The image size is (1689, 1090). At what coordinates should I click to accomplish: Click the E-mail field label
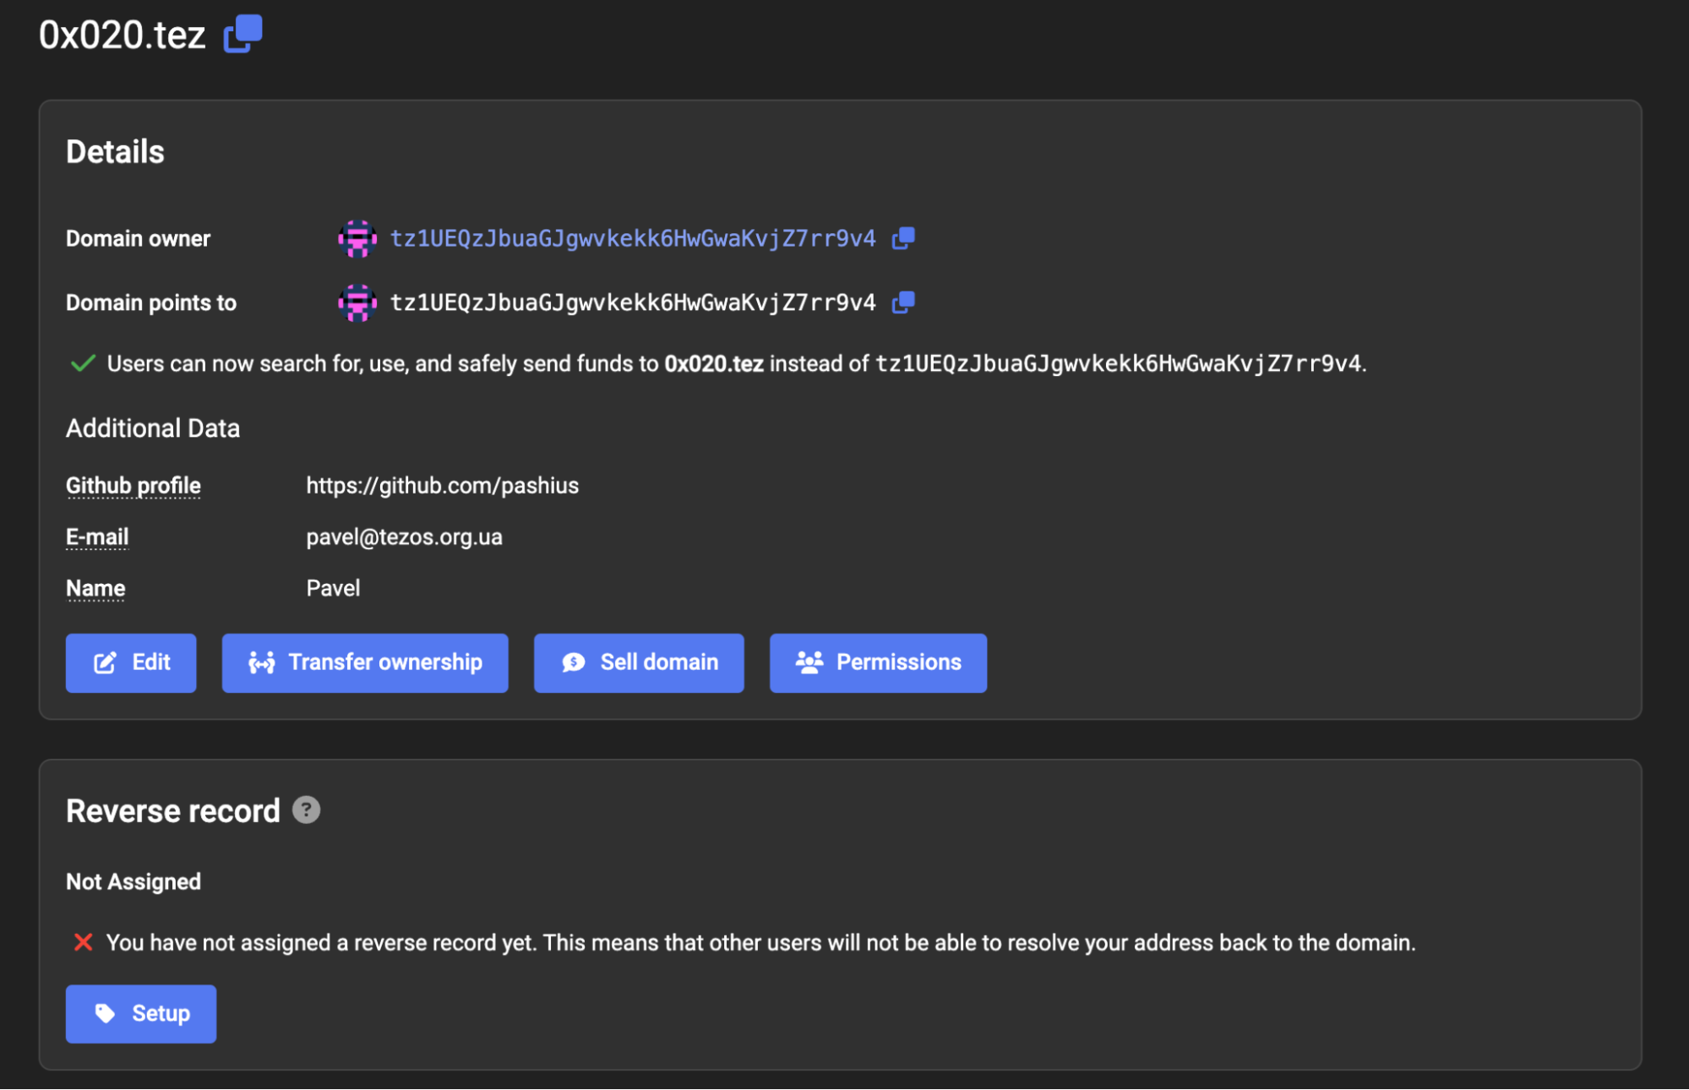pos(97,537)
